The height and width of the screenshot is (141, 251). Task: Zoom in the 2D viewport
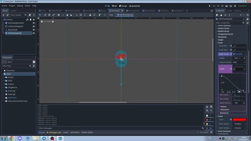pos(53,22)
